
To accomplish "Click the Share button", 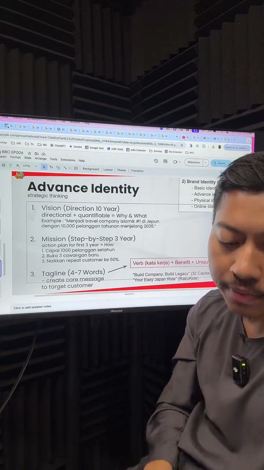I will tap(221, 163).
